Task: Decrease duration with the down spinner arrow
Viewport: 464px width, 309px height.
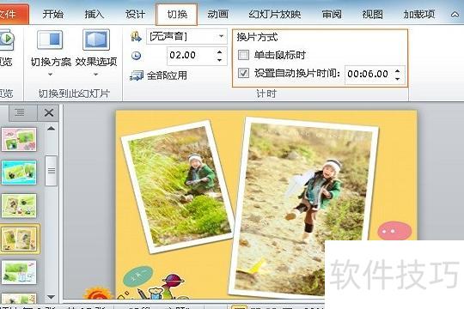Action: [x=219, y=60]
